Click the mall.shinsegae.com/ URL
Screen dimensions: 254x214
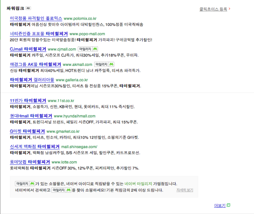click(79, 147)
